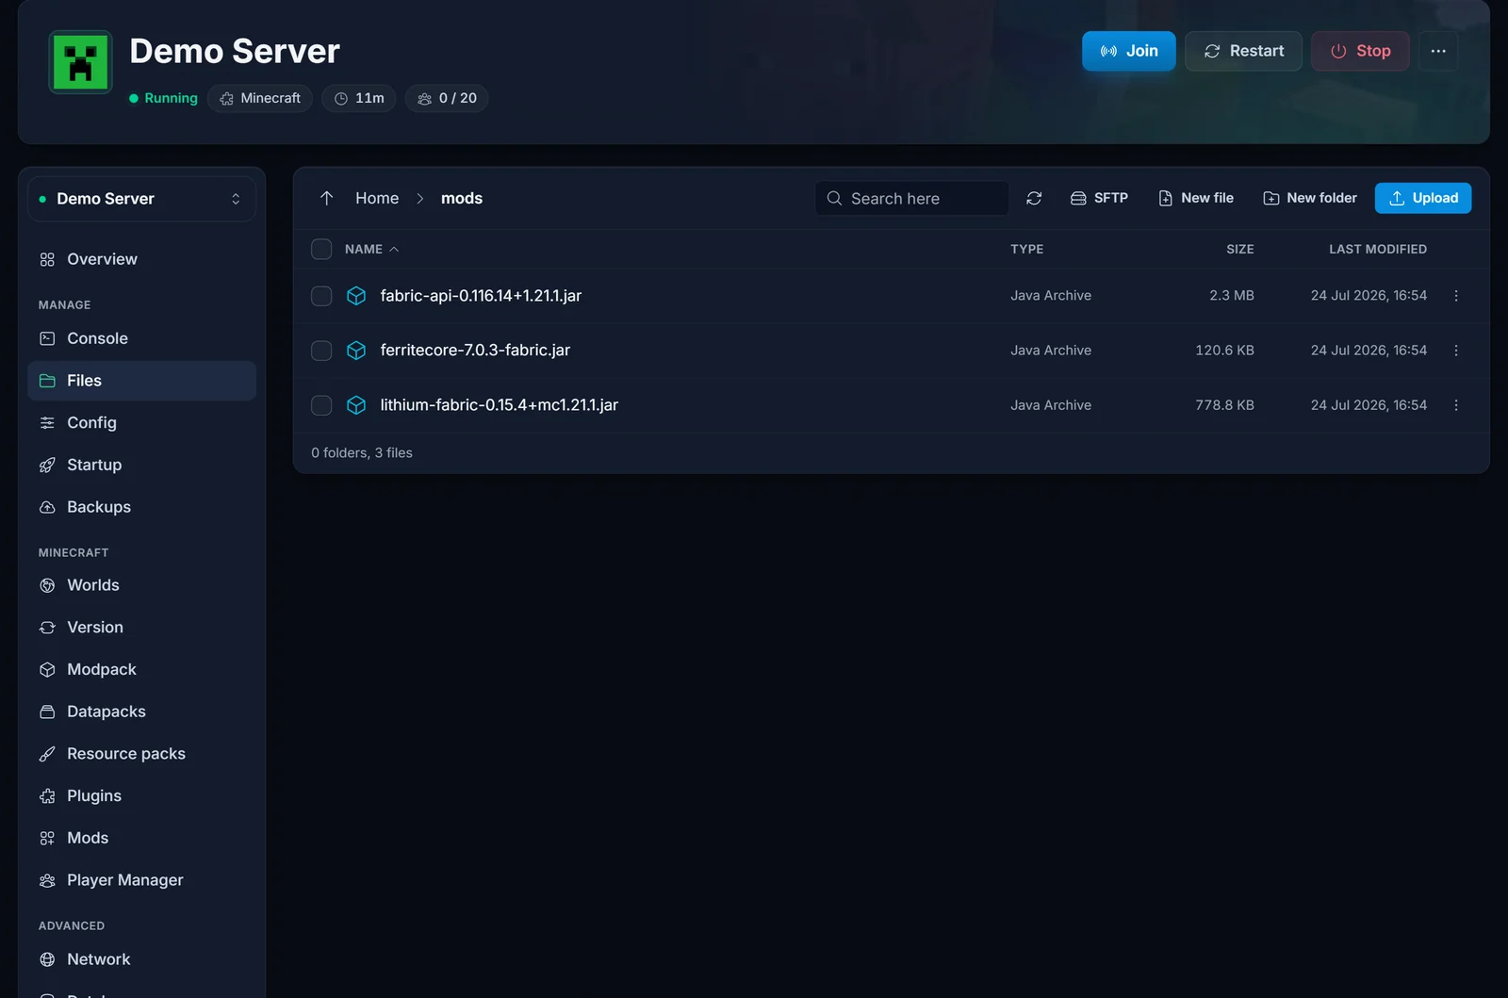
Task: Open the Overview page
Action: [141, 259]
